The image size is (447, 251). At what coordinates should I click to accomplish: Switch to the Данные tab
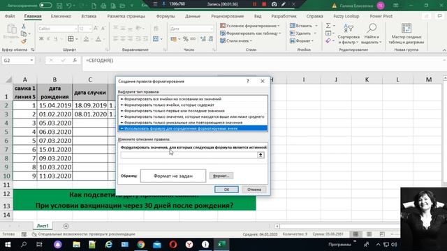193,16
